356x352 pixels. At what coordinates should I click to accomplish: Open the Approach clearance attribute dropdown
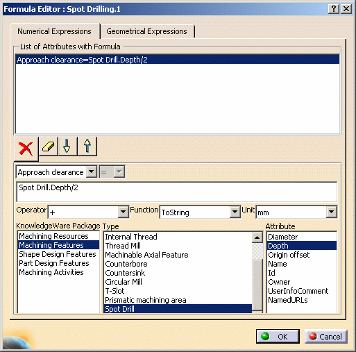pyautogui.click(x=91, y=172)
